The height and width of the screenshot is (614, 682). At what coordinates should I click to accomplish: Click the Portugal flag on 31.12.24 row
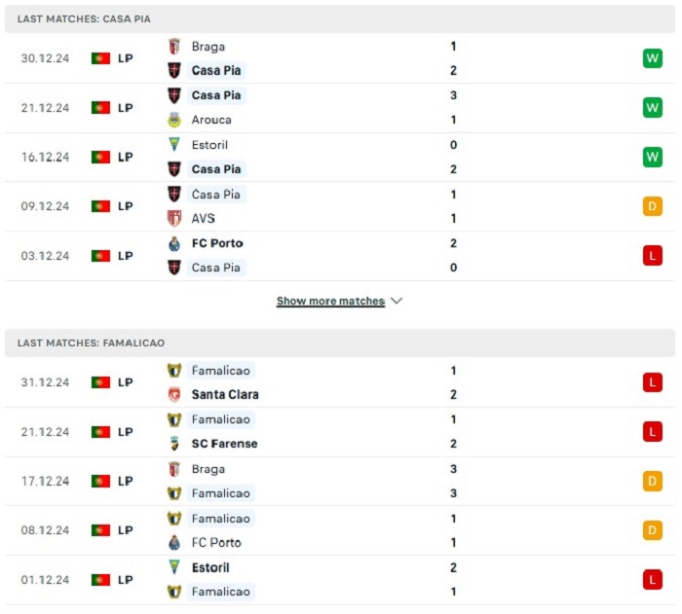(100, 382)
